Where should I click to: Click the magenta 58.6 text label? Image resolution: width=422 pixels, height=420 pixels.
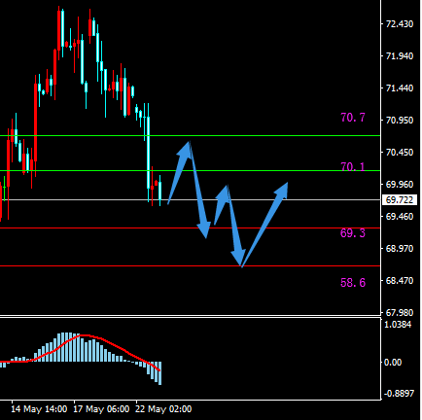point(353,283)
